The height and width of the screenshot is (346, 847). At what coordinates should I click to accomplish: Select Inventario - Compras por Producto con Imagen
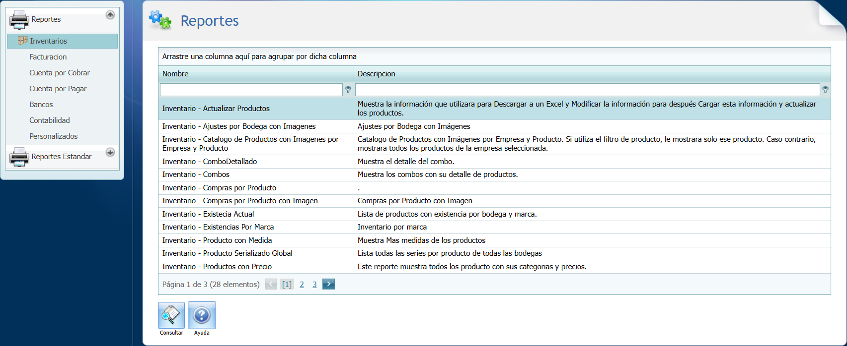[494, 201]
